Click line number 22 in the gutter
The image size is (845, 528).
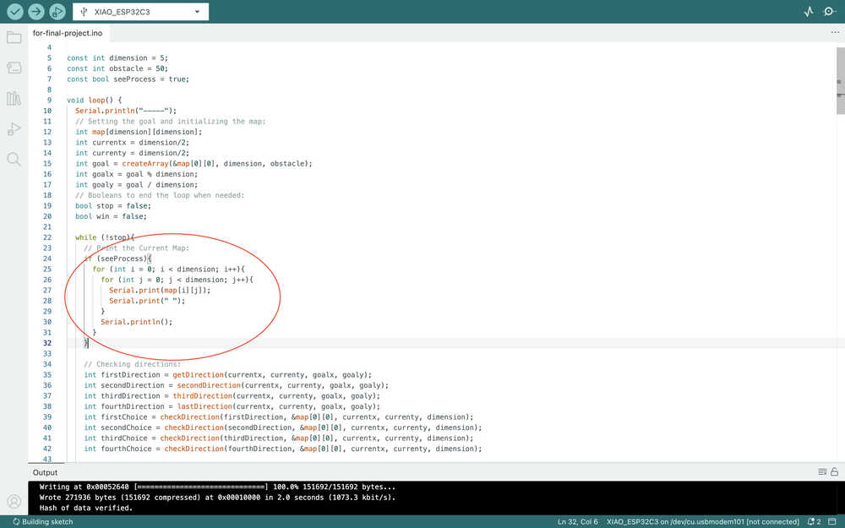(47, 237)
